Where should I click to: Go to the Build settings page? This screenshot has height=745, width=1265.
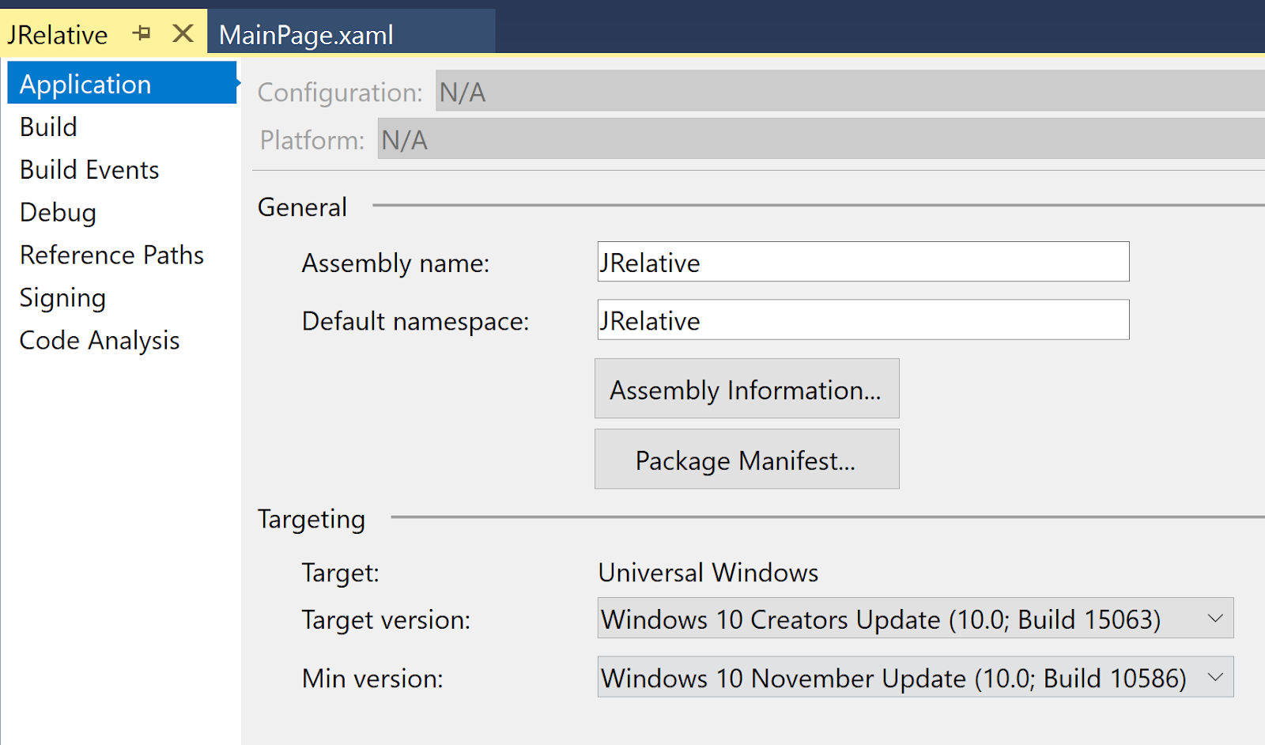[x=48, y=127]
